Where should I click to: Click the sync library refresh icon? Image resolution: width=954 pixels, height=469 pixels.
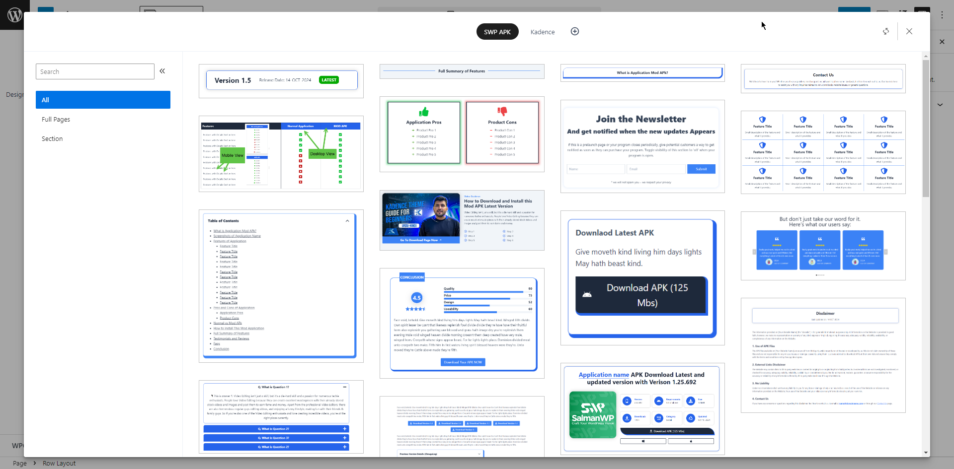tap(886, 31)
